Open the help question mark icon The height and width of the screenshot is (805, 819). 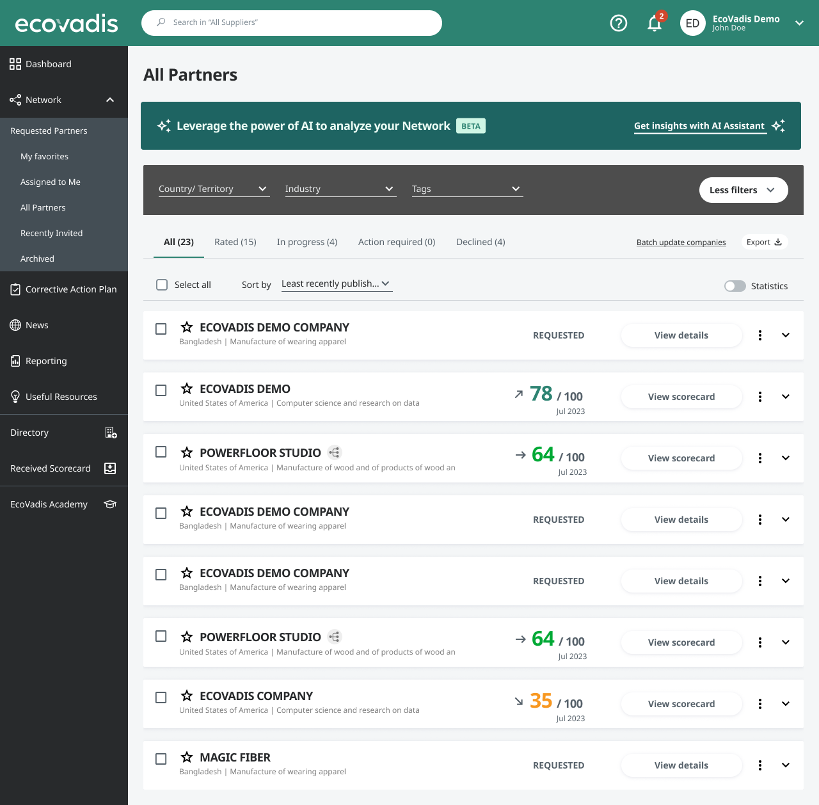(618, 23)
